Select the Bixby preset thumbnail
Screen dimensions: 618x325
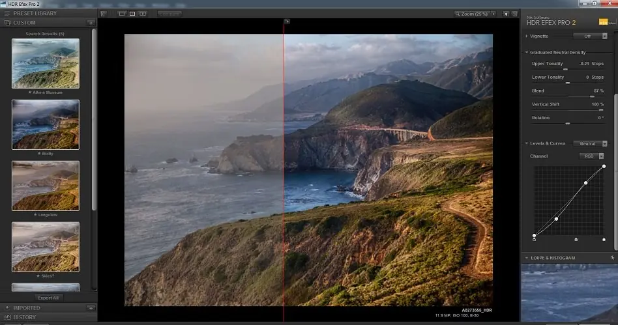pyautogui.click(x=46, y=124)
